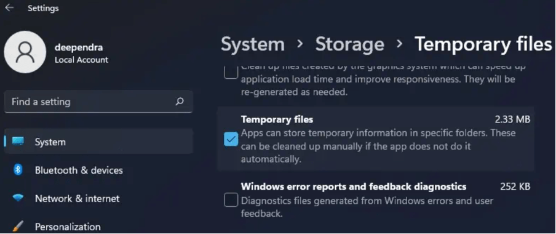The image size is (556, 234).
Task: Click the Find a setting field
Action: click(x=98, y=102)
